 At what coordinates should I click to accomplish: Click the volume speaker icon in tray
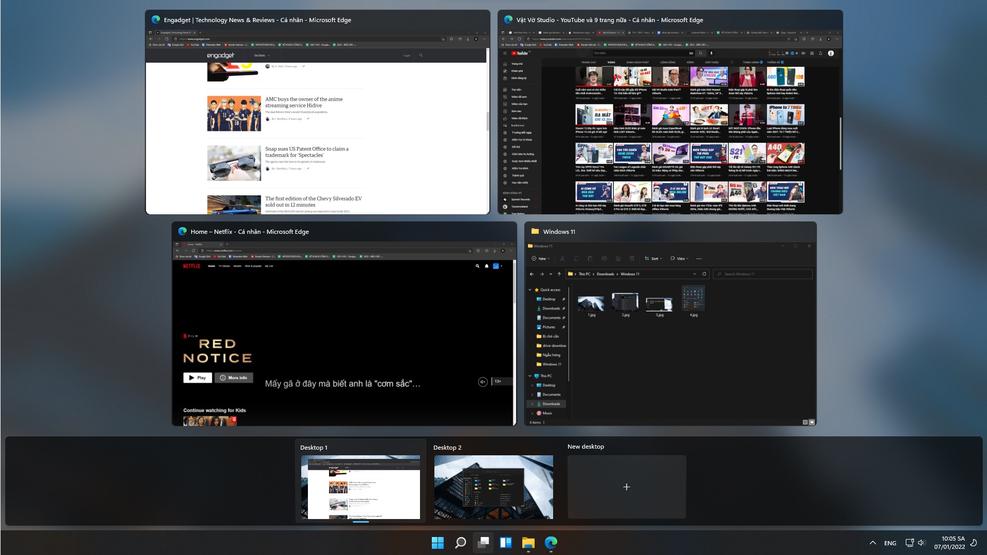[x=921, y=543]
